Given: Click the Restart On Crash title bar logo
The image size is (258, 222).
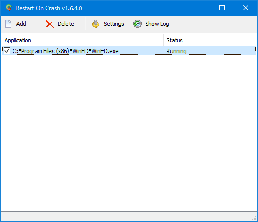Looking at the screenshot, I should [9, 8].
